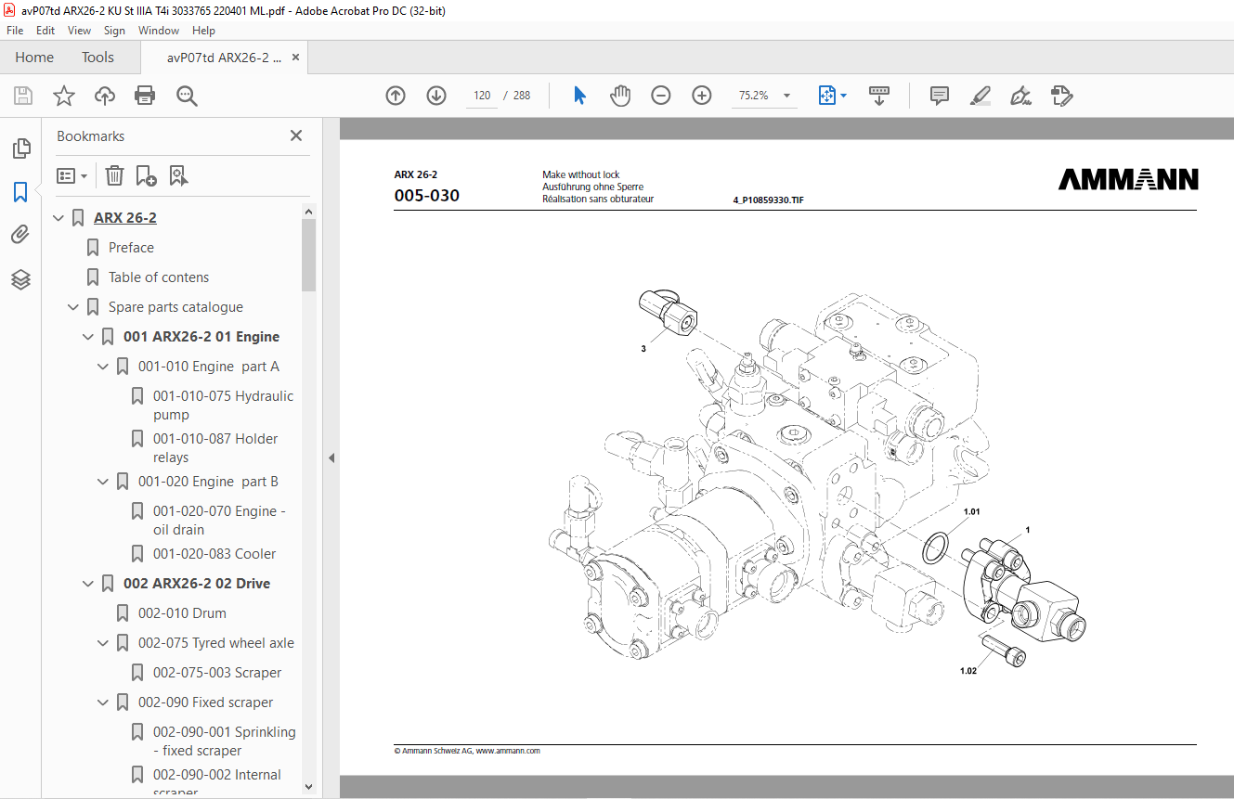Viewport: 1234px width, 799px height.
Task: Open 002-090-001 Sprinkling fixed scraper bookmark
Action: pos(225,741)
